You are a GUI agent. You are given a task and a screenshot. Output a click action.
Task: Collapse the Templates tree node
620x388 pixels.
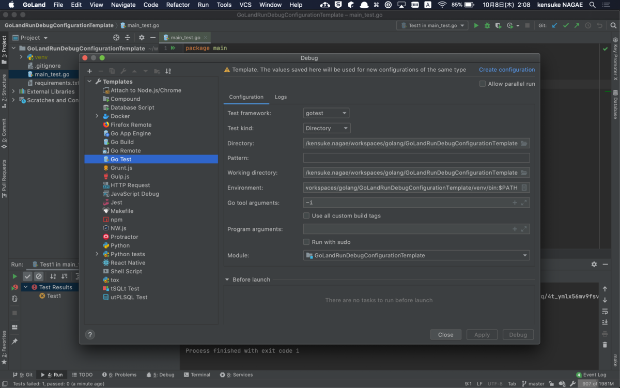(89, 82)
